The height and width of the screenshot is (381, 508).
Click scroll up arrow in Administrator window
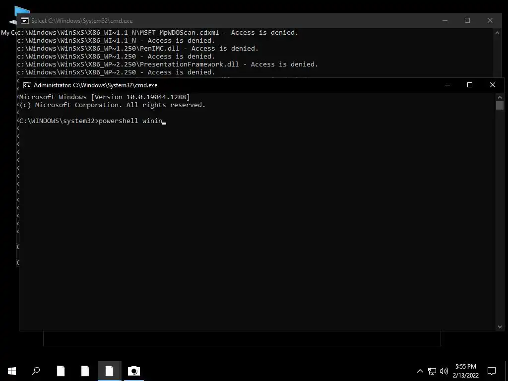pyautogui.click(x=500, y=97)
